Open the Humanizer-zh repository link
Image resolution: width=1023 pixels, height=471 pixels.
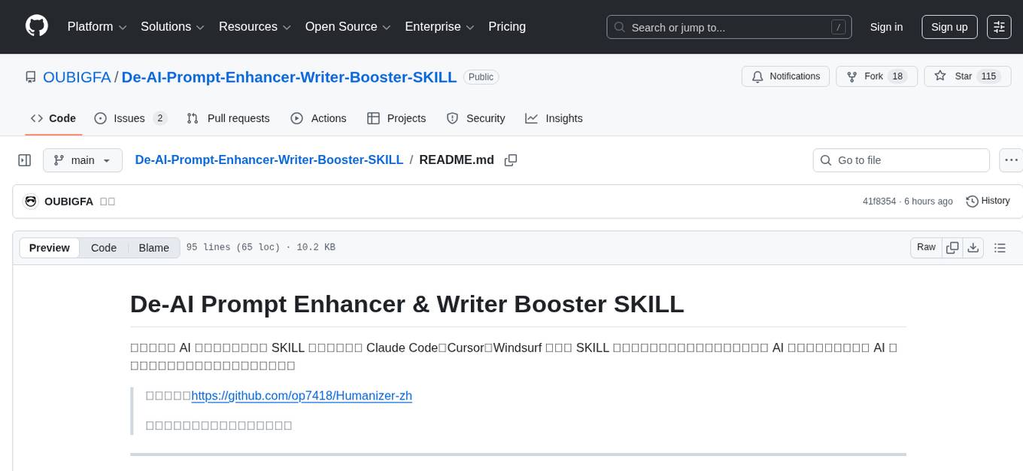pyautogui.click(x=302, y=395)
